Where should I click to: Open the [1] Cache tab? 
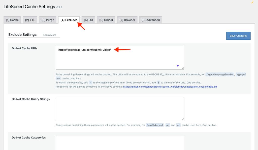tap(12, 20)
